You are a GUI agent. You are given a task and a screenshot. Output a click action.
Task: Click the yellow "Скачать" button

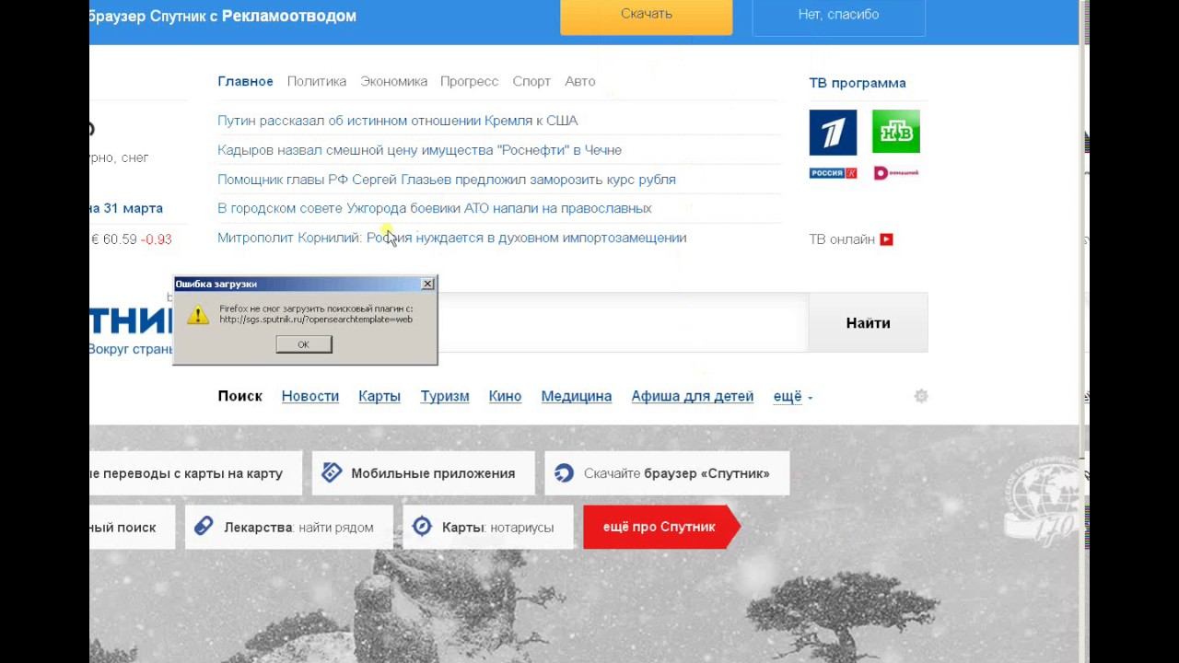647,16
